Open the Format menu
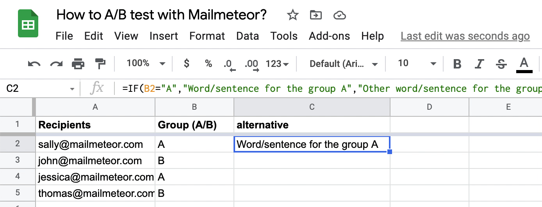 tap(207, 36)
